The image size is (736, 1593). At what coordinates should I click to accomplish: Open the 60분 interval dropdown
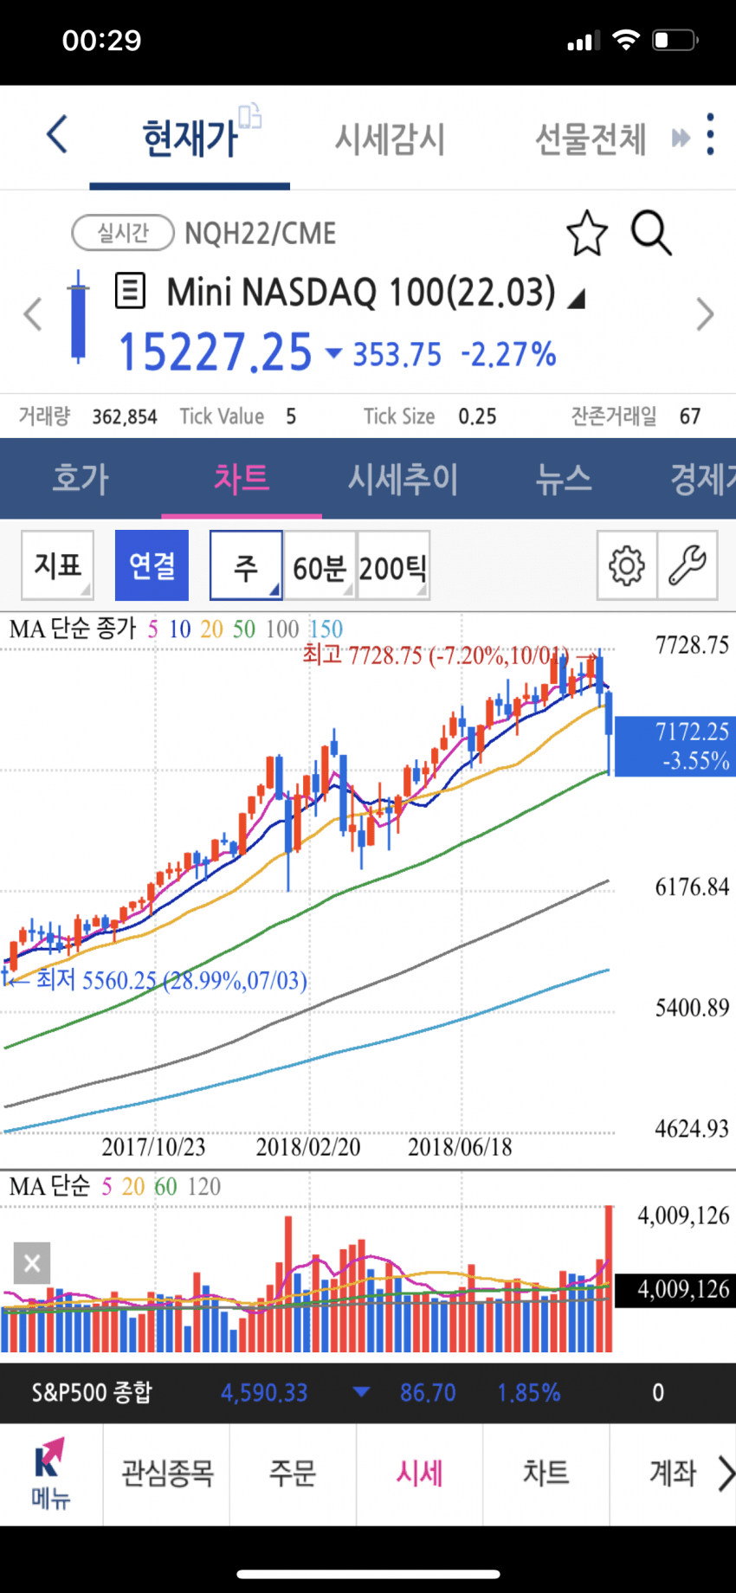[x=320, y=566]
